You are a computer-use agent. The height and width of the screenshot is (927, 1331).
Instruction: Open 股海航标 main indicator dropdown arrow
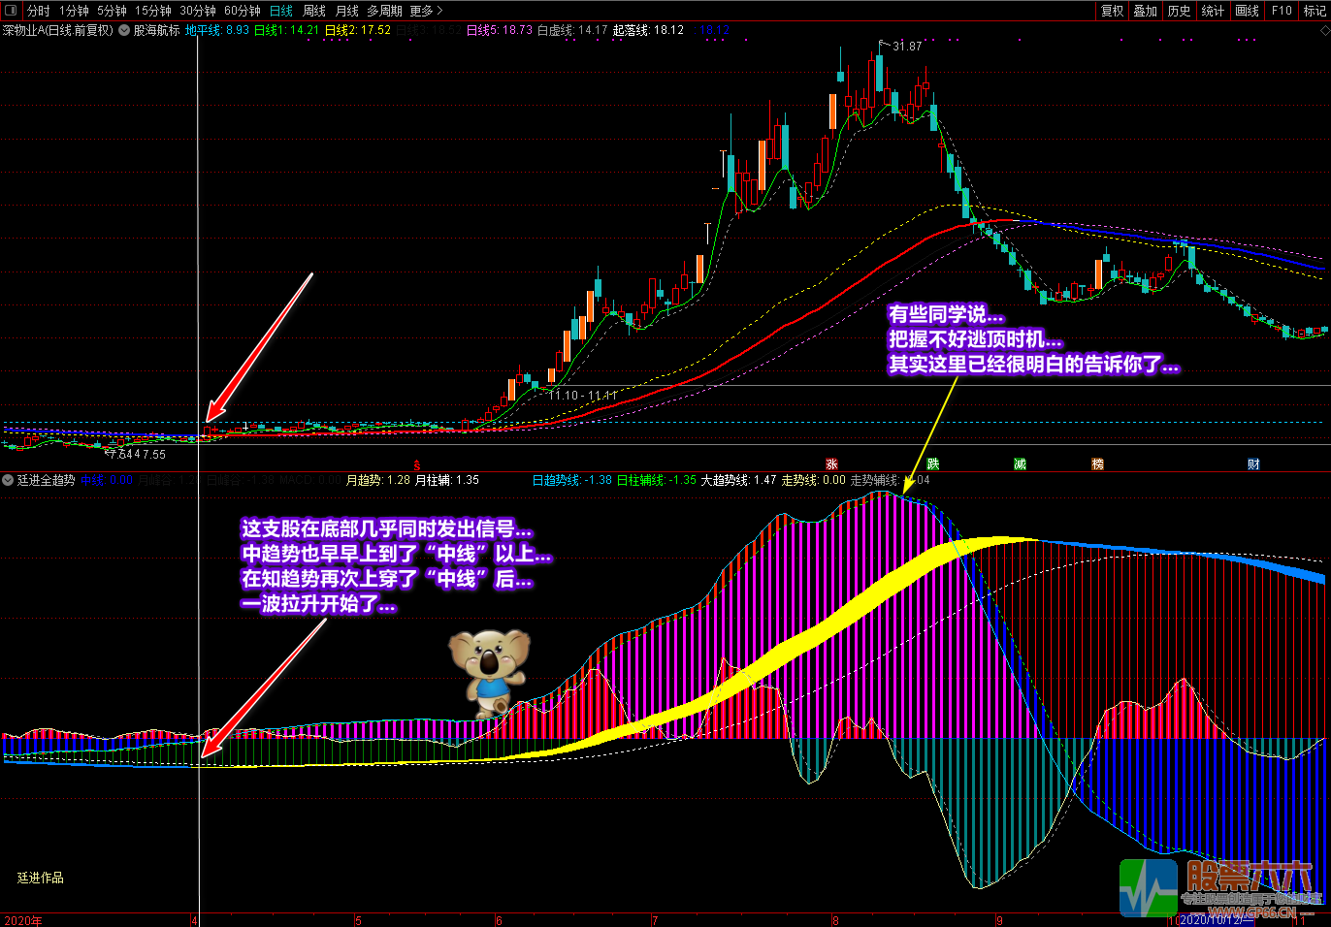click(124, 30)
